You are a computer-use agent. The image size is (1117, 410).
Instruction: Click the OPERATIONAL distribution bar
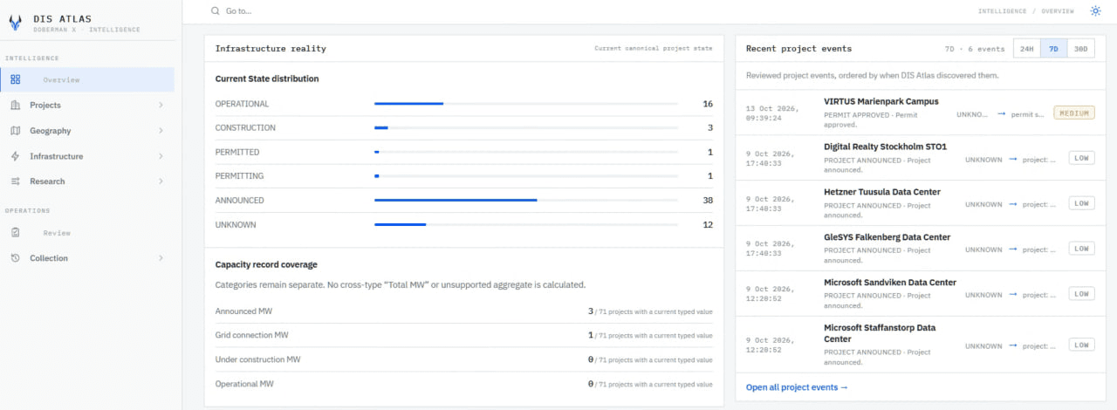click(526, 104)
